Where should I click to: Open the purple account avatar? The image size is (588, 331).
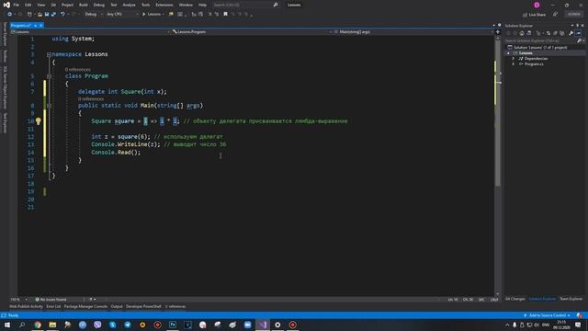[x=537, y=5]
